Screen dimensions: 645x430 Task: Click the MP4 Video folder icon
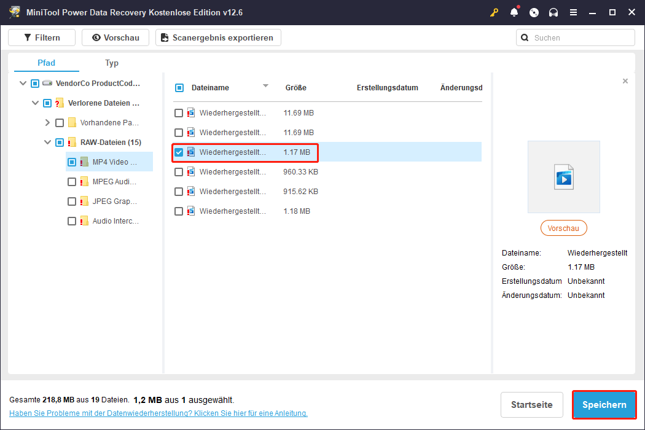pyautogui.click(x=84, y=162)
